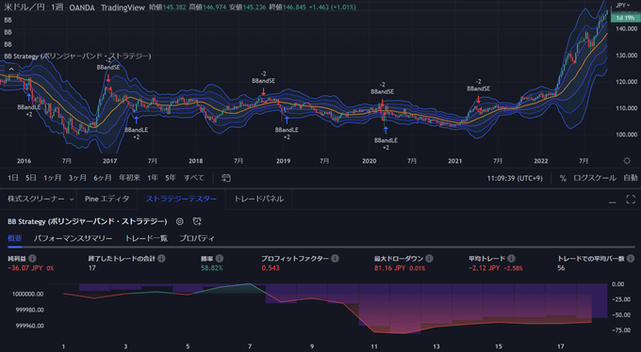Toggle the % percent scale mode
Image resolution: width=641 pixels, height=352 pixels.
[563, 178]
